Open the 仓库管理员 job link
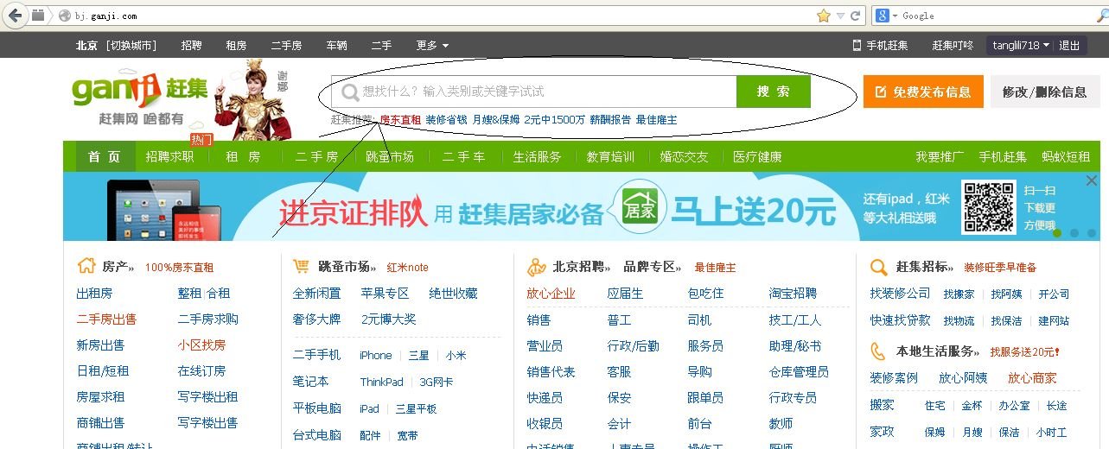Viewport: 1109px width, 449px height. pyautogui.click(x=799, y=372)
